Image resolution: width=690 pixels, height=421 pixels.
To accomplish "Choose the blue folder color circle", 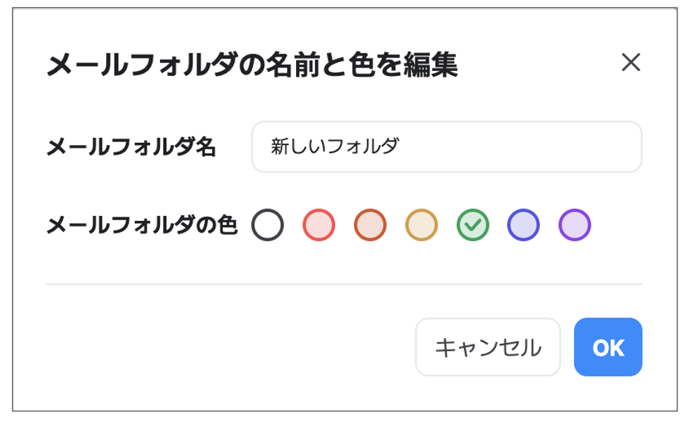I will (524, 225).
